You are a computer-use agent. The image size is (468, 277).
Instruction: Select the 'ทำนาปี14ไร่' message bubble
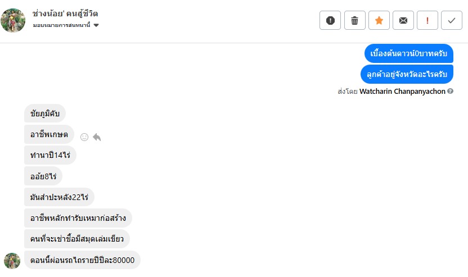click(x=50, y=155)
